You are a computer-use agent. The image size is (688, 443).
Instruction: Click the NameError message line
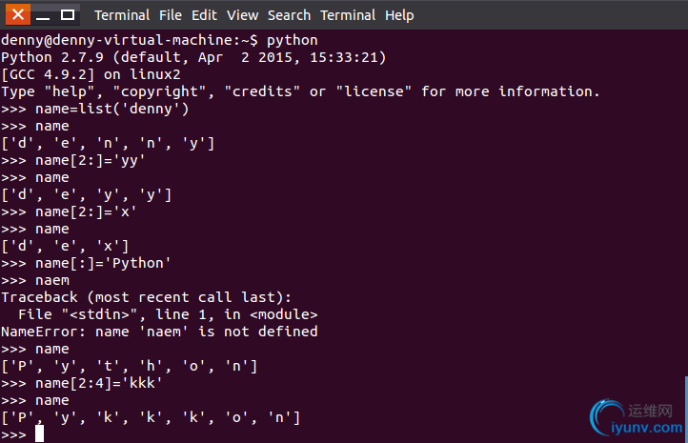click(159, 332)
